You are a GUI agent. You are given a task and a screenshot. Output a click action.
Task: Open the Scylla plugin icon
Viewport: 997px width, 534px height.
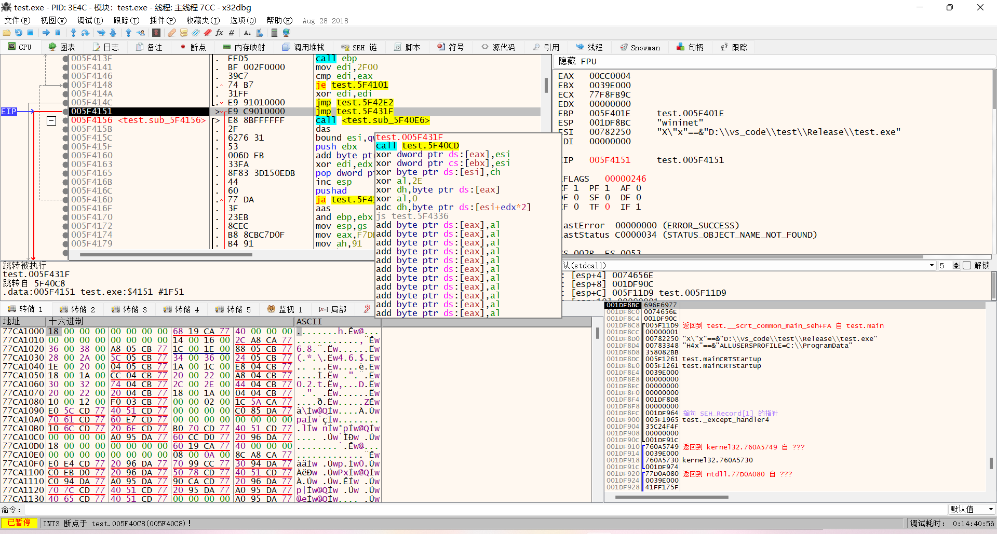[x=156, y=33]
